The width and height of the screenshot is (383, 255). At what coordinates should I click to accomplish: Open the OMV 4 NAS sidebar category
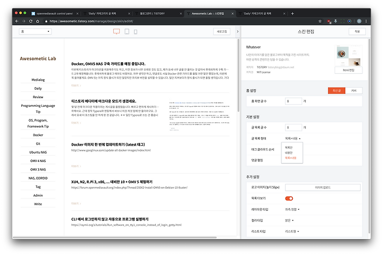click(x=38, y=161)
